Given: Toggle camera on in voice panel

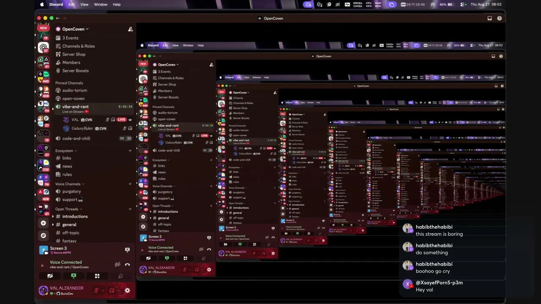Looking at the screenshot, I should coord(50,276).
